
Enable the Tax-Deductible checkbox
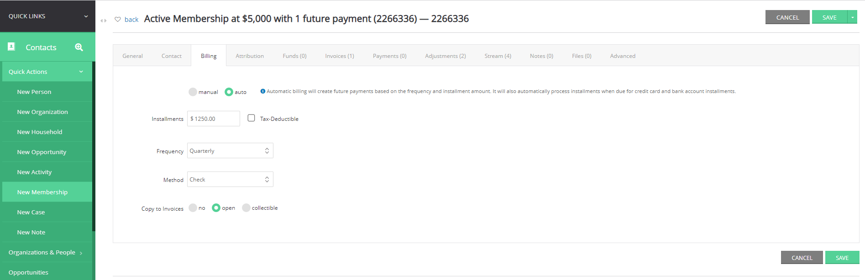[x=251, y=118]
